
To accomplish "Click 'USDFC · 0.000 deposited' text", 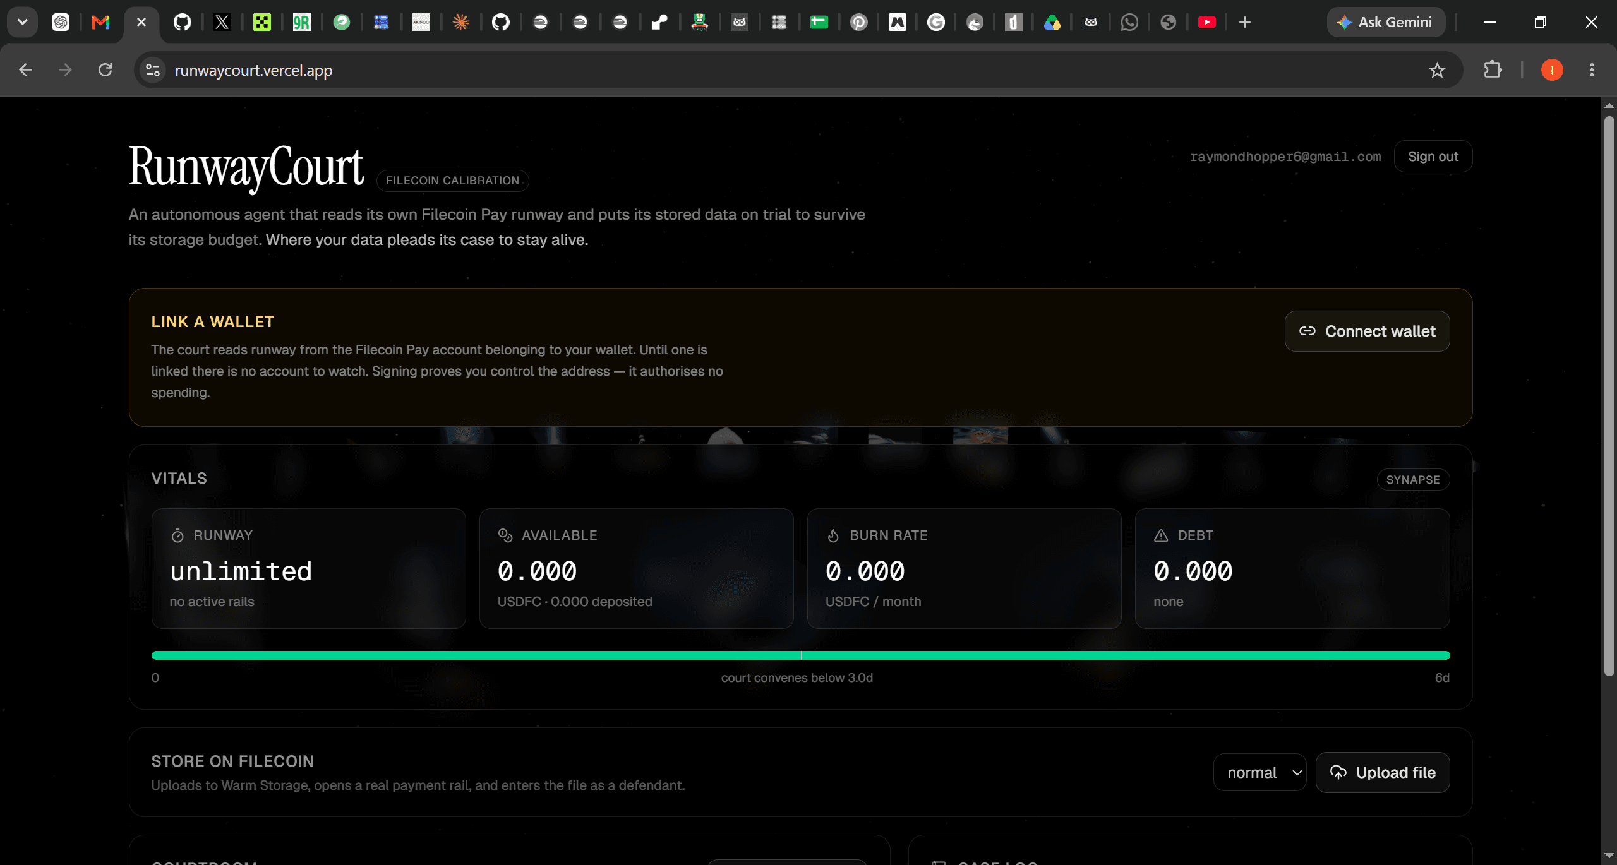I will (x=575, y=602).
